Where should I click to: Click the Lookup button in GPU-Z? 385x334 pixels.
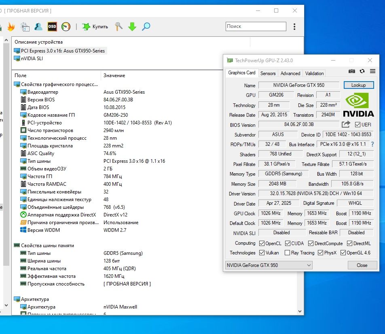pos(358,85)
